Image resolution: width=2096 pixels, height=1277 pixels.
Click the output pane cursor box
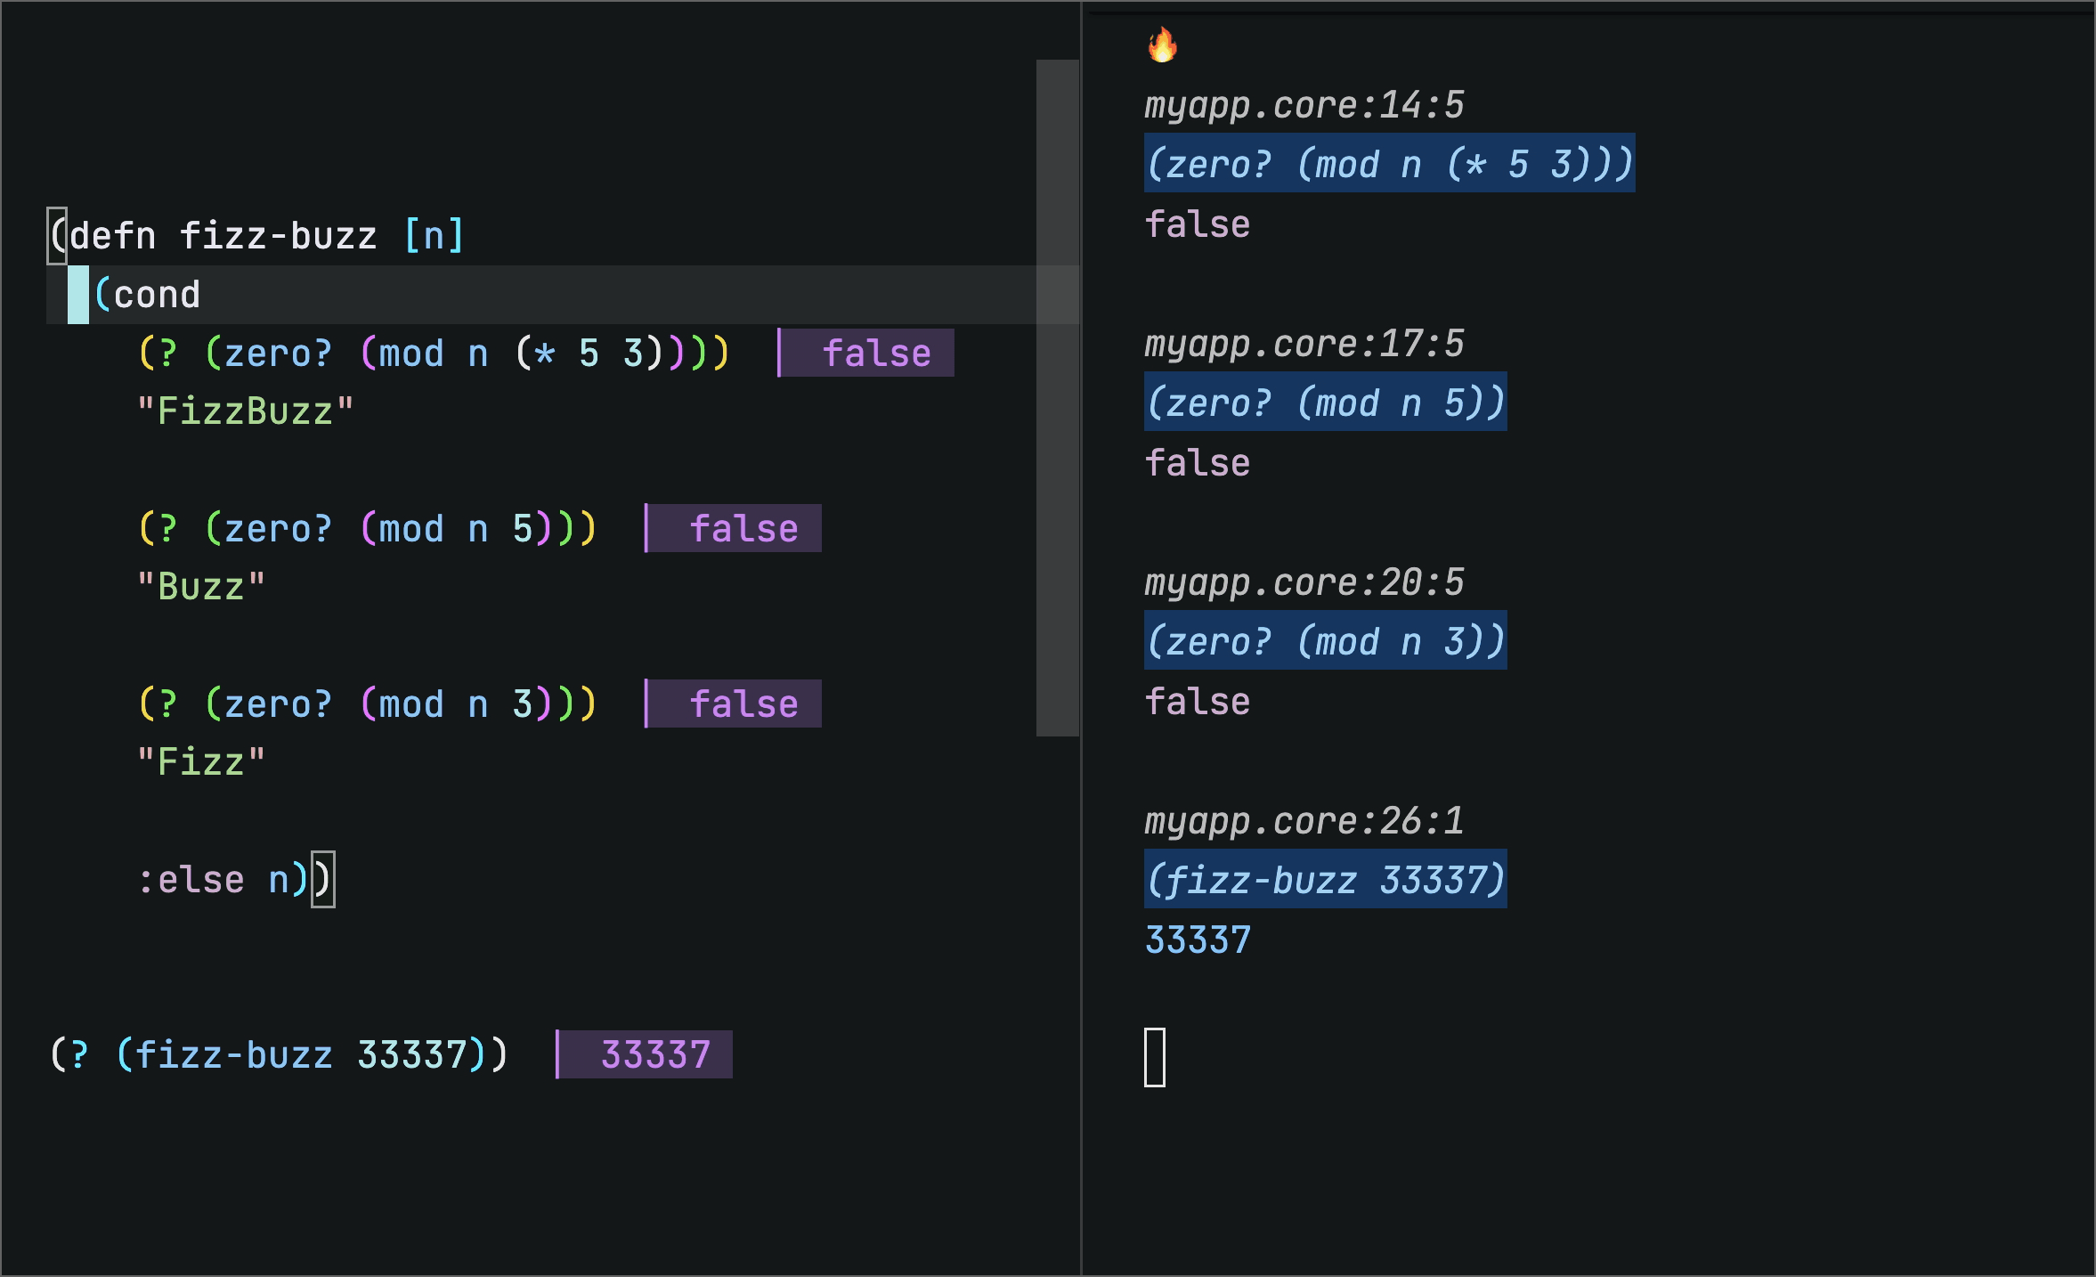click(1155, 1057)
